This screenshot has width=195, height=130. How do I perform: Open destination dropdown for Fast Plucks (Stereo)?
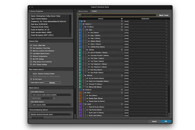point(146,110)
